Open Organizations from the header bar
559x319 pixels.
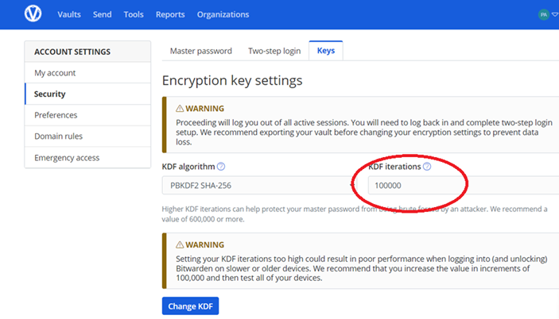[223, 14]
